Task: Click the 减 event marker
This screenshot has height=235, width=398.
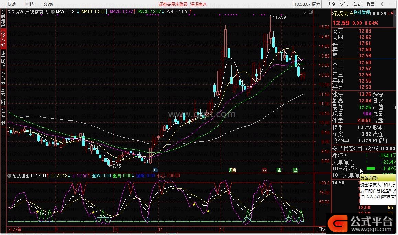Action: [x=279, y=170]
